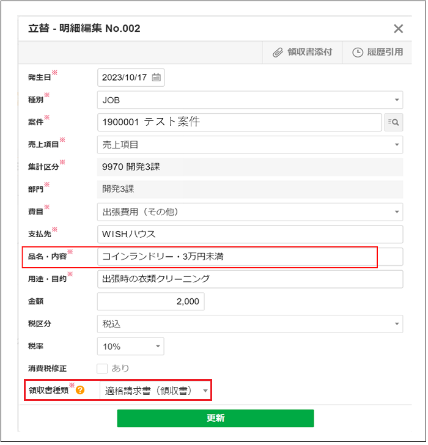428x445 pixels.
Task: Expand the 種別 JOB dropdown
Action: coord(249,100)
